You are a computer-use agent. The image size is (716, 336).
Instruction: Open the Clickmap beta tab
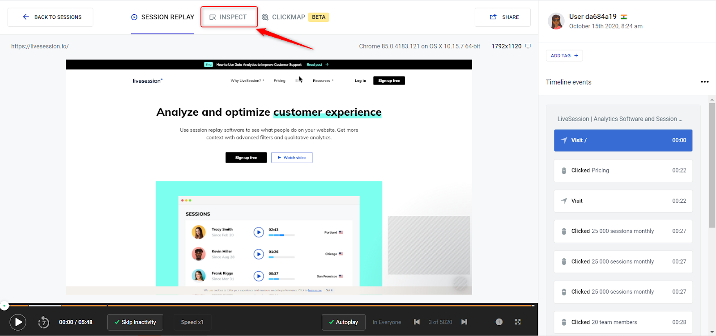click(295, 17)
